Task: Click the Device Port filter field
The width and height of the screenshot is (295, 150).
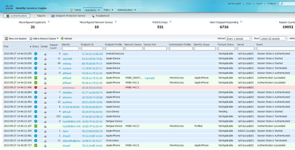Action: [155, 48]
